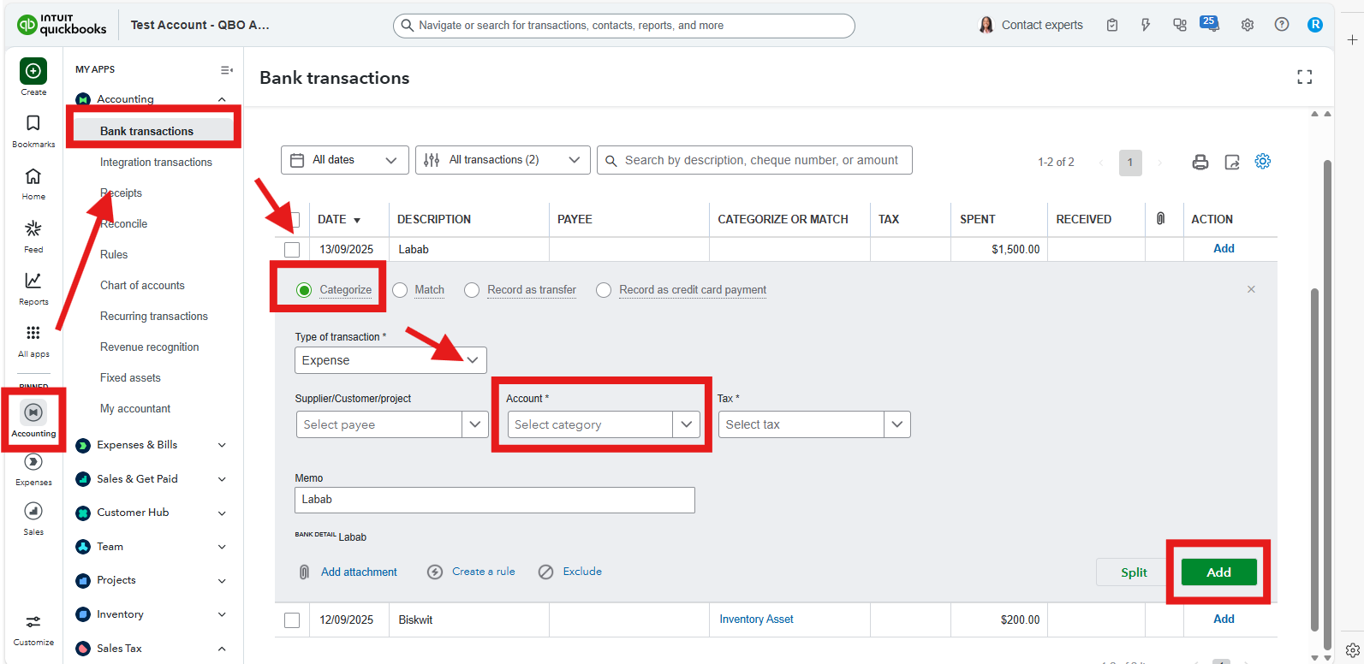Select the Record as transfer option
1364x664 pixels.
pyautogui.click(x=472, y=290)
